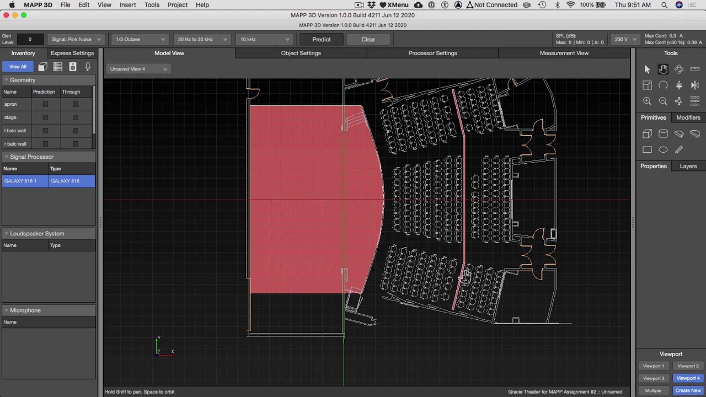Insert a rectangle plane primitive

[647, 149]
